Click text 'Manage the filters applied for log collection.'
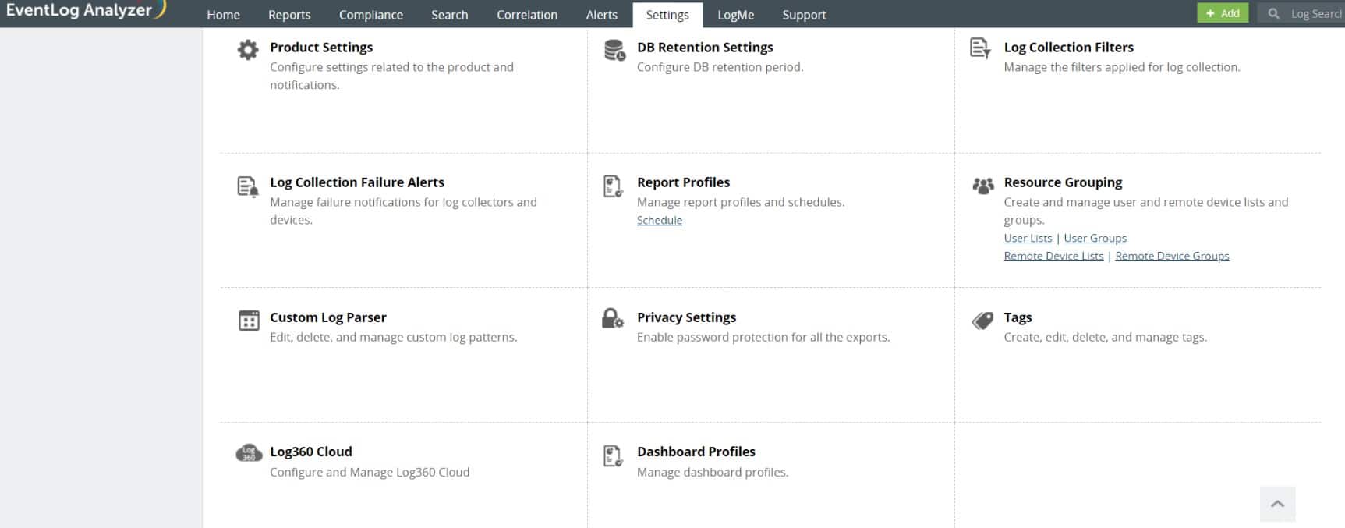1345x528 pixels. click(1122, 67)
